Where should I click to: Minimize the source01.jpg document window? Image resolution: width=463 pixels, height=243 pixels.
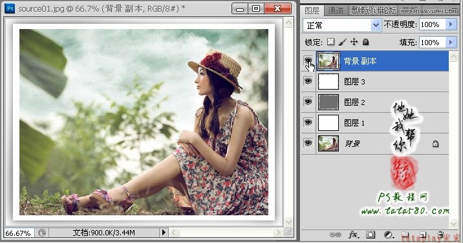(x=240, y=8)
